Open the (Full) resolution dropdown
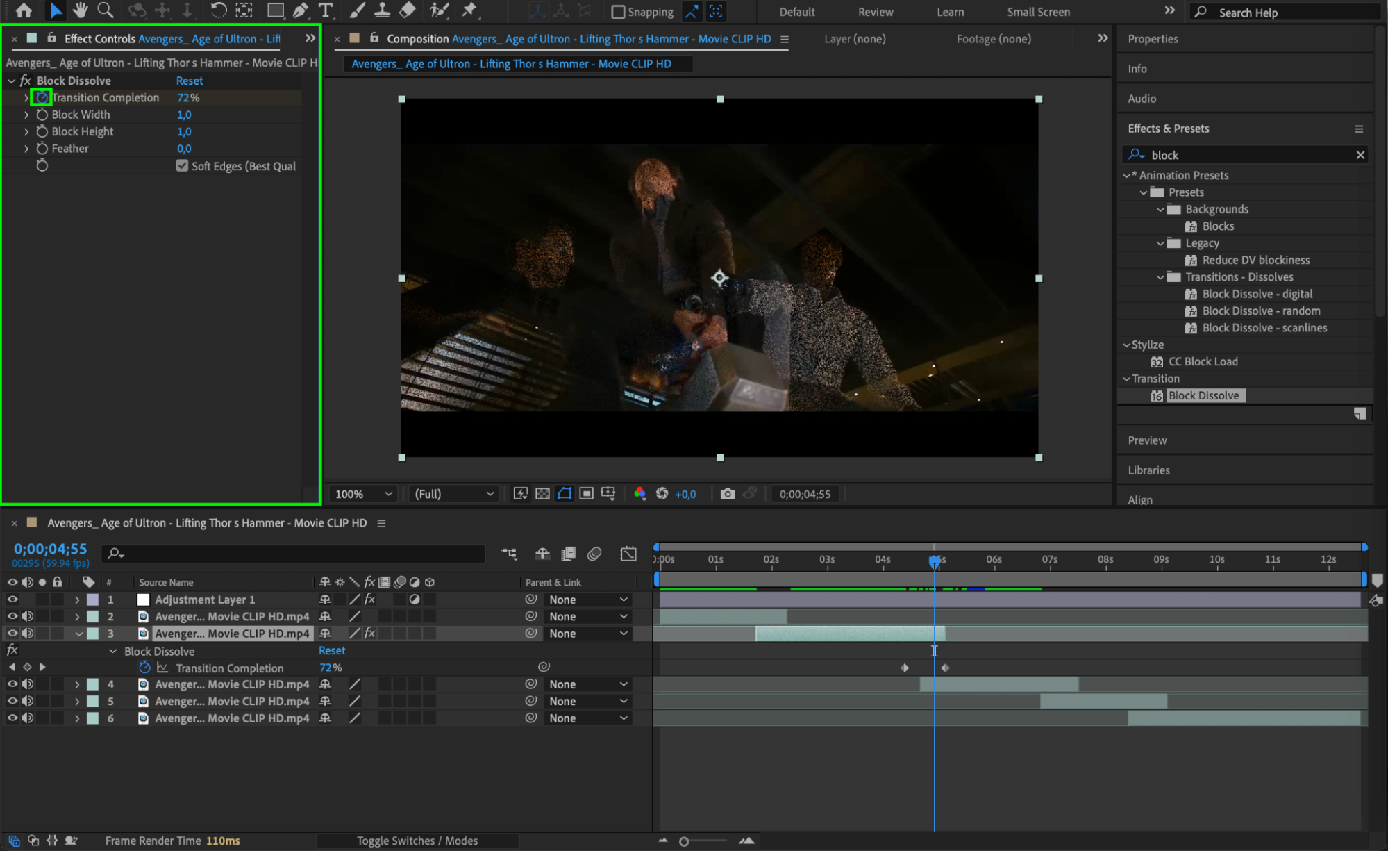 (454, 494)
